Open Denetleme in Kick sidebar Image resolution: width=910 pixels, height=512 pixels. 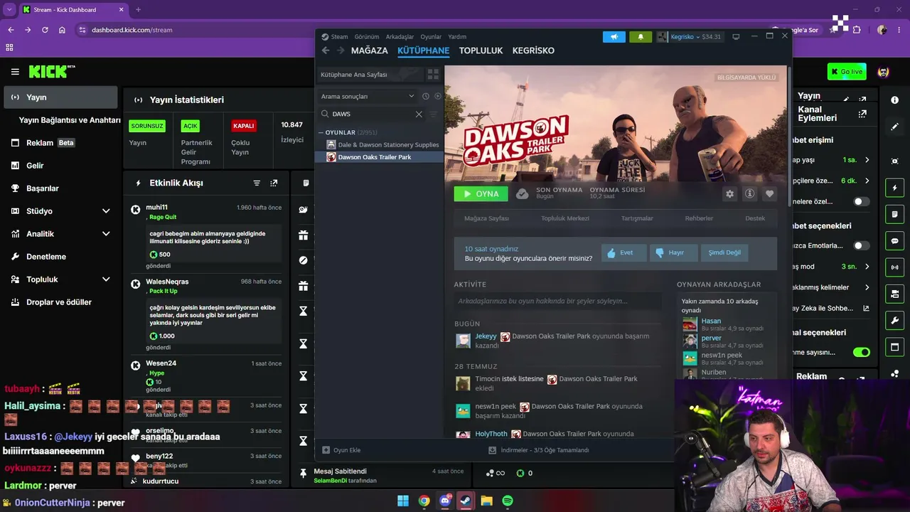[x=46, y=257]
